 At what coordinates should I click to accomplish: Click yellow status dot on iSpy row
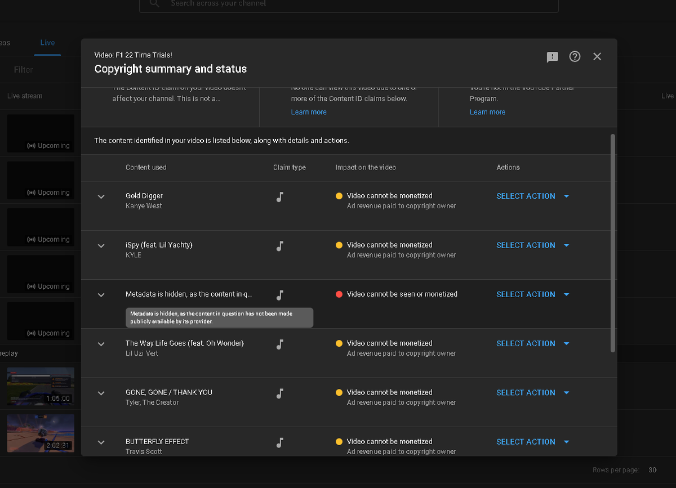pos(339,245)
